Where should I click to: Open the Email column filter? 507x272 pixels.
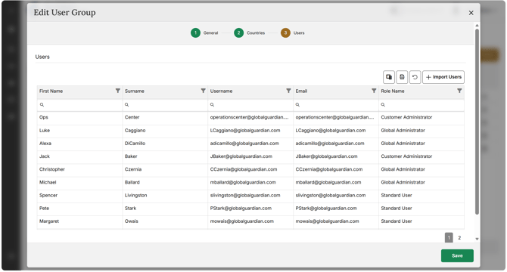(x=374, y=91)
